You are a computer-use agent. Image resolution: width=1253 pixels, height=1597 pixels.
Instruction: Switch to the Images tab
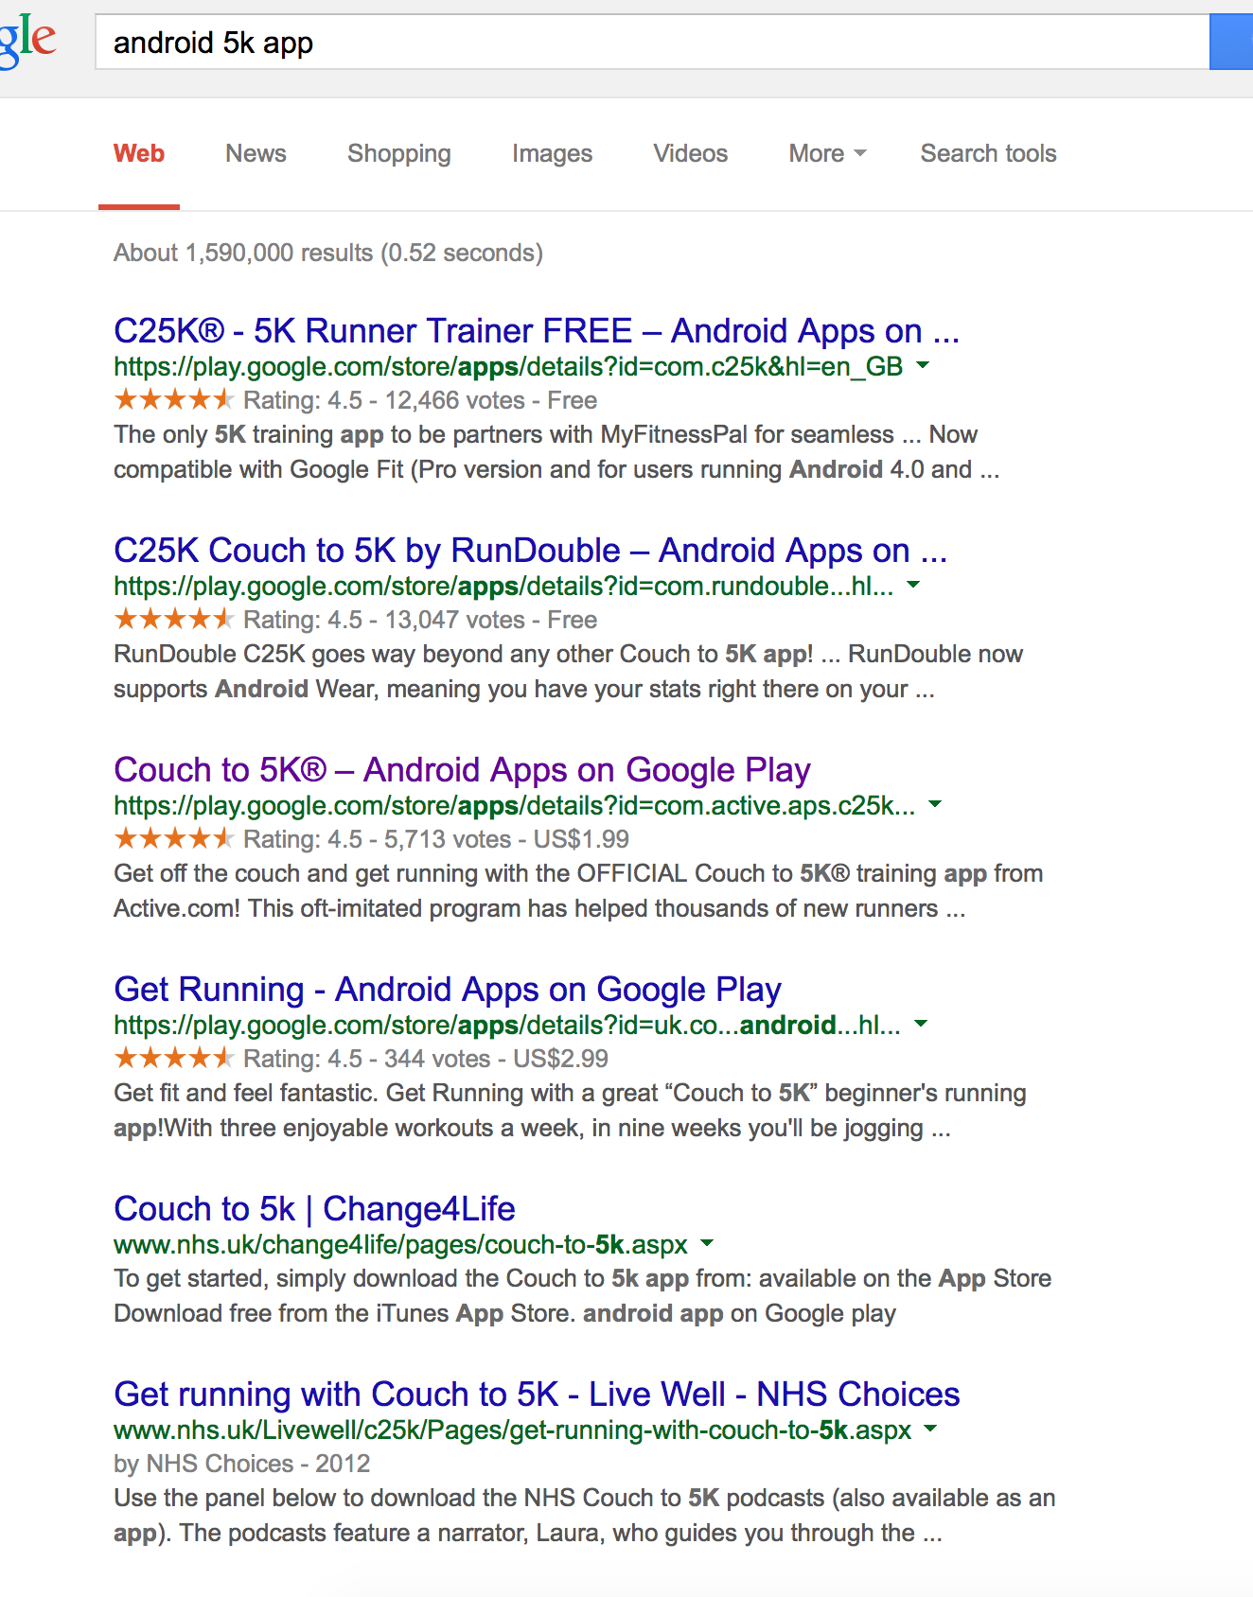point(552,153)
